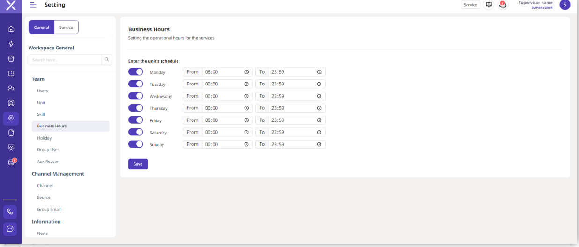Open the book guide icon in header
The image size is (579, 247).
(489, 5)
